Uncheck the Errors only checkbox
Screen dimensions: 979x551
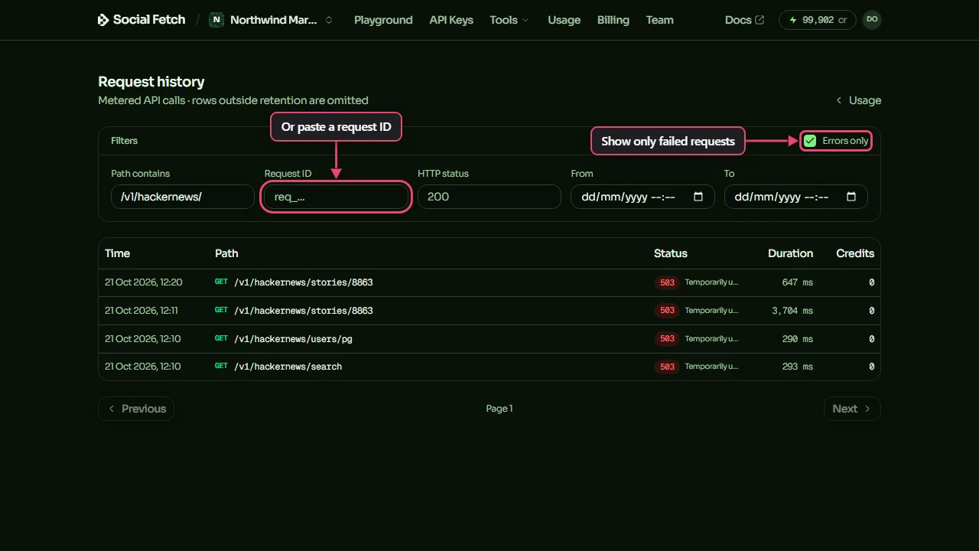[810, 141]
